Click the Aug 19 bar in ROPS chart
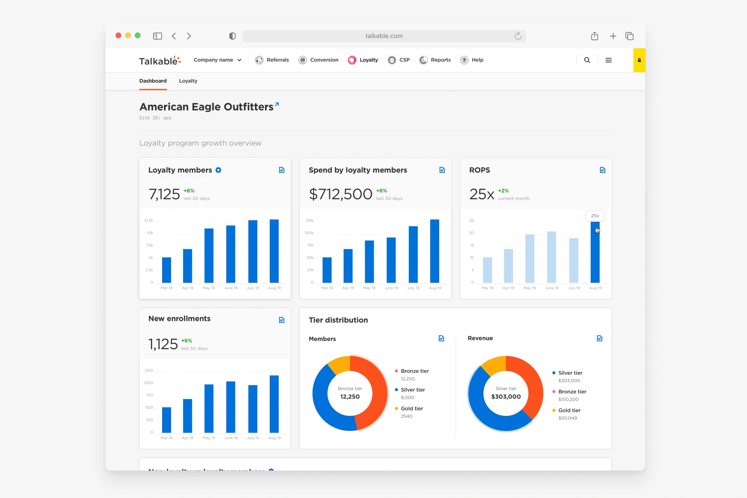The width and height of the screenshot is (747, 498). [595, 252]
